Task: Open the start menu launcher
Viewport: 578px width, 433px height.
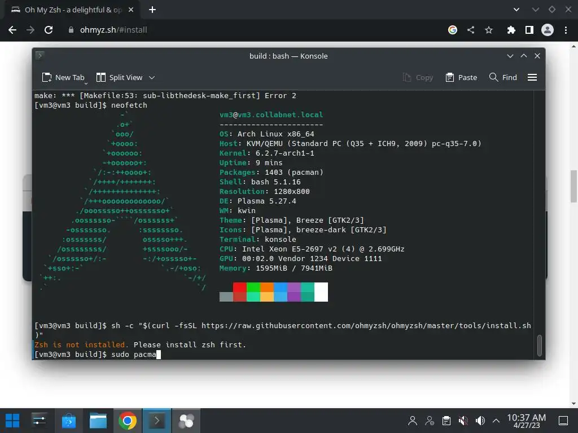Action: point(12,421)
